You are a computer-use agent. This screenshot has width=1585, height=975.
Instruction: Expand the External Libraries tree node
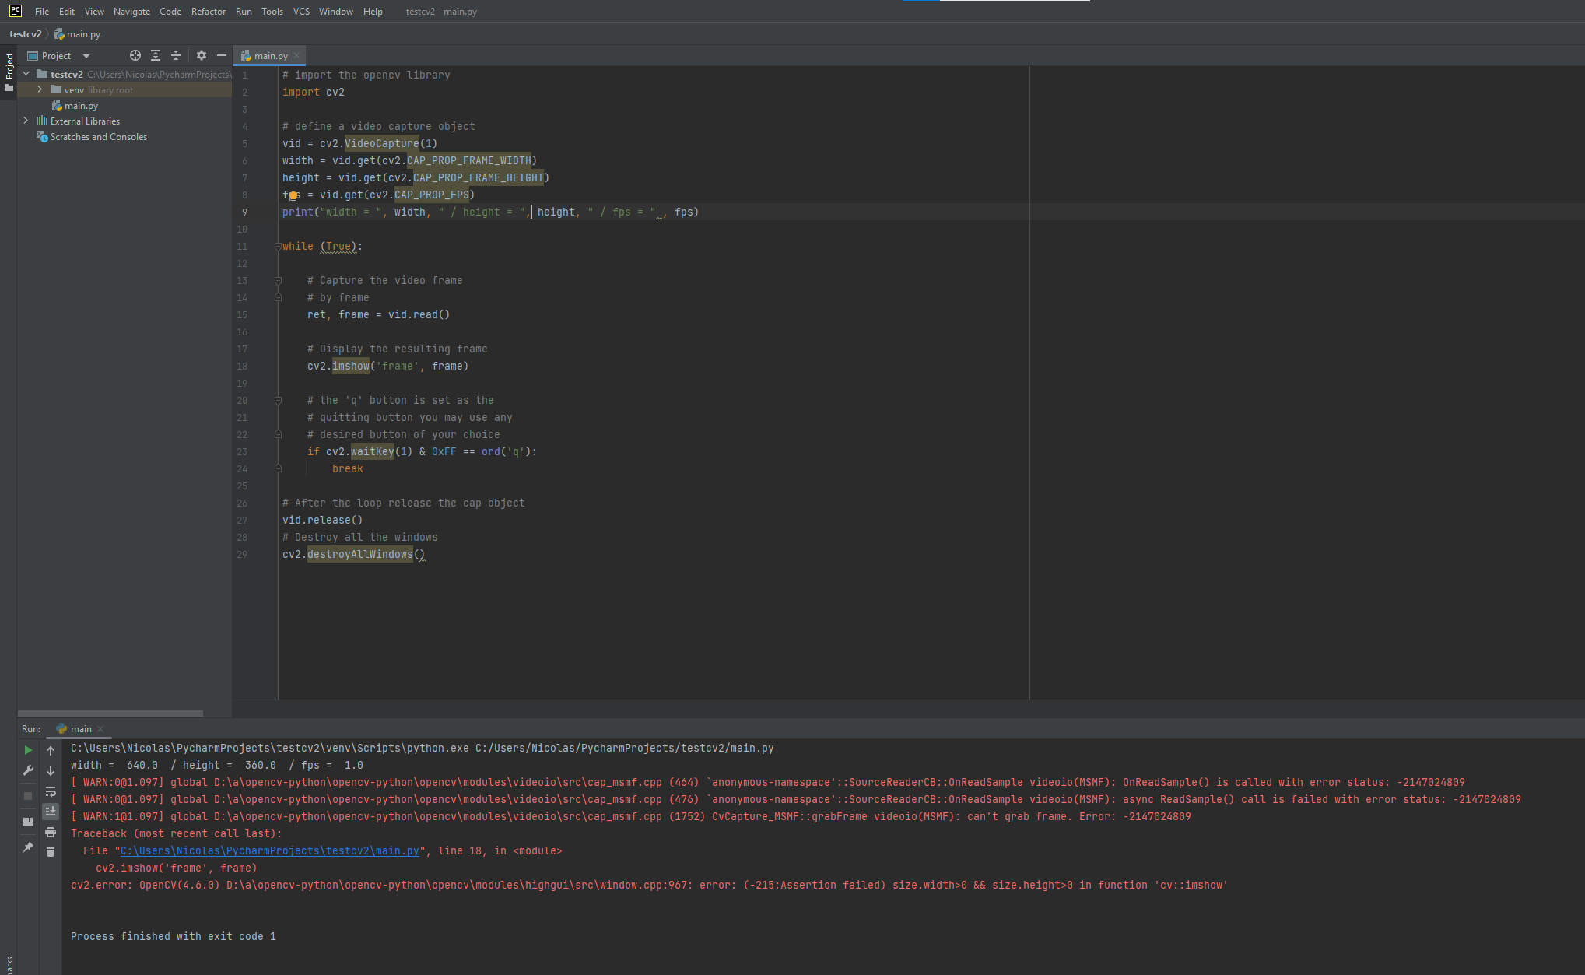click(x=25, y=121)
